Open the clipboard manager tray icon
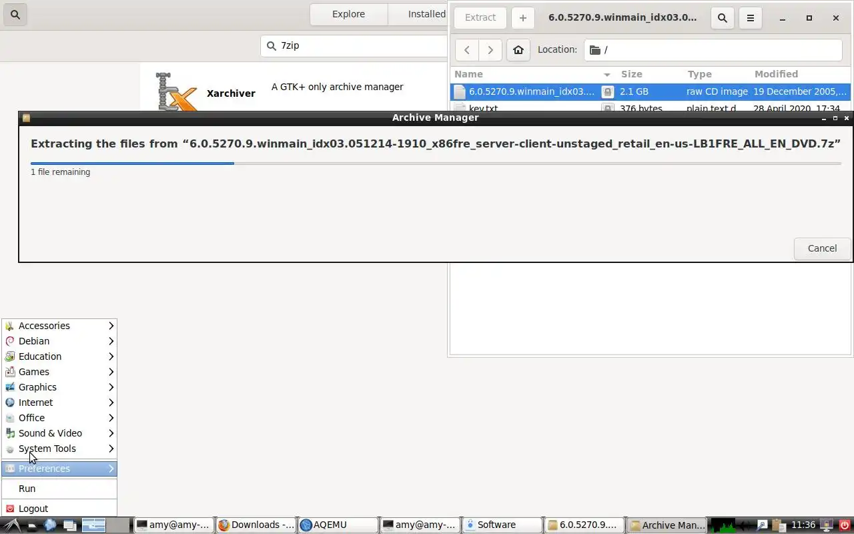 (779, 525)
